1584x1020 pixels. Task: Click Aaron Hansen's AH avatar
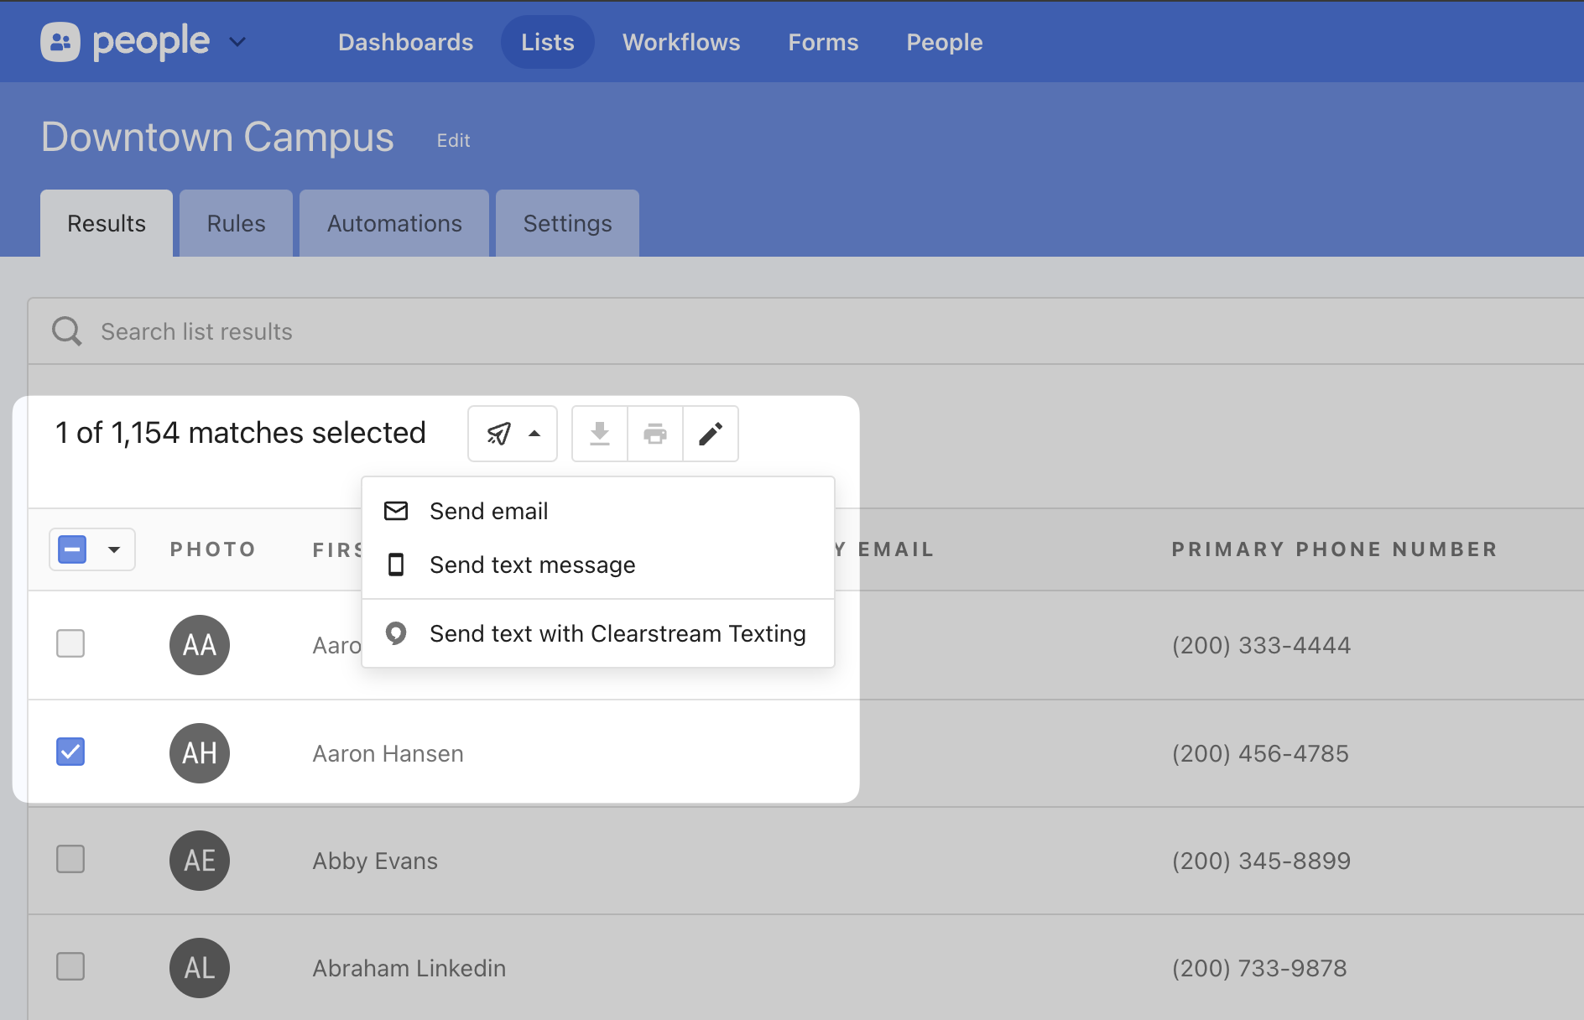(200, 753)
